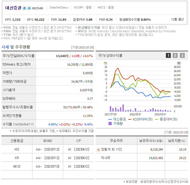
Task: Click the 거래량 purple legend entry
Action: click(x=116, y=124)
